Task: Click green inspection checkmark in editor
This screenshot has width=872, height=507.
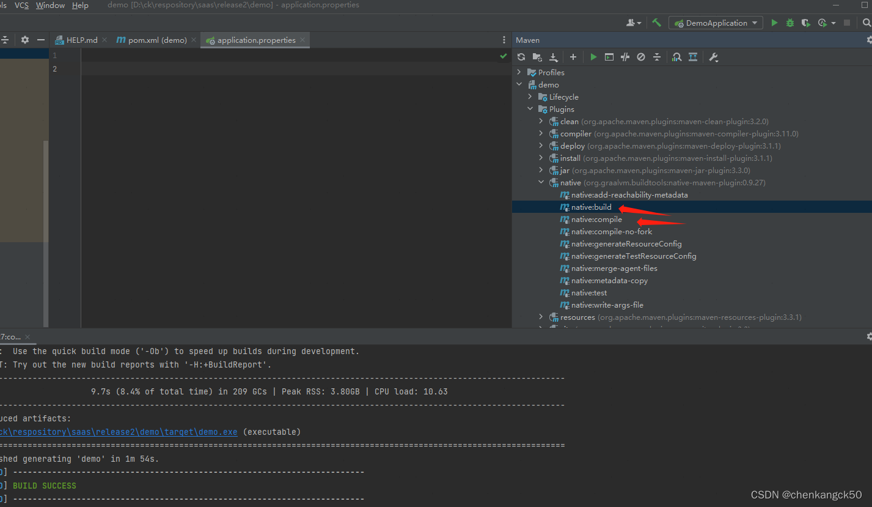Action: point(504,56)
